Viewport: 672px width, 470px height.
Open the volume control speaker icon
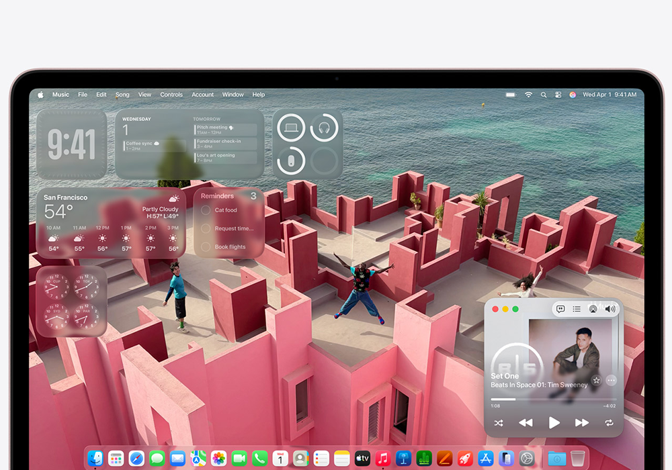tap(610, 309)
